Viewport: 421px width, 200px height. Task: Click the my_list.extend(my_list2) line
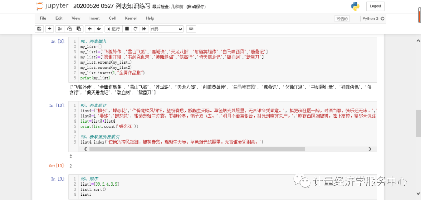tap(106, 68)
